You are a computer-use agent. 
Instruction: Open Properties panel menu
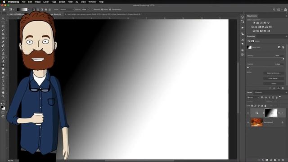pyautogui.click(x=286, y=36)
